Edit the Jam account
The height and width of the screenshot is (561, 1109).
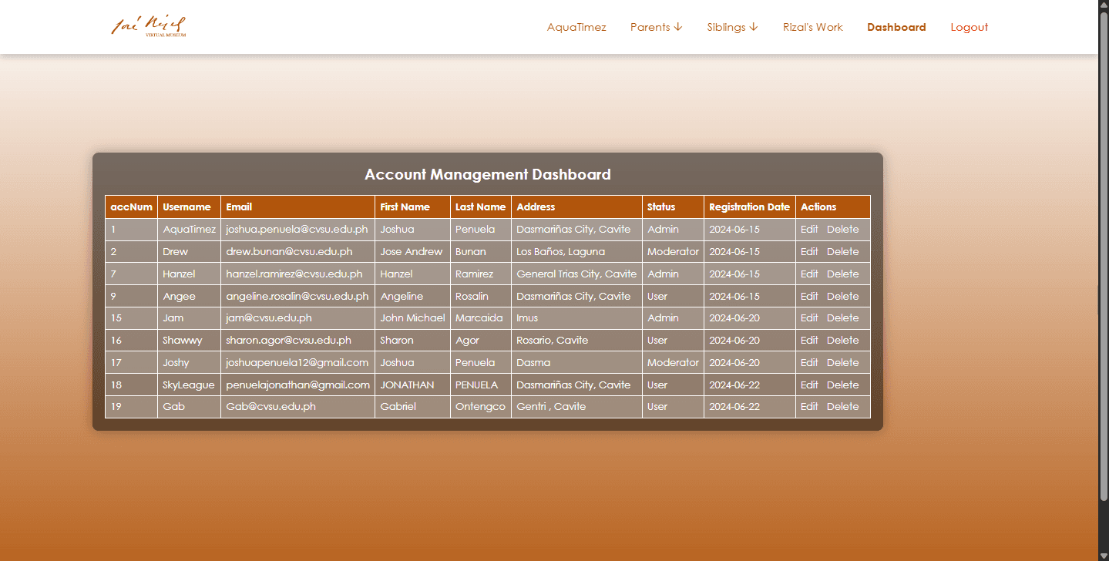[x=809, y=317]
